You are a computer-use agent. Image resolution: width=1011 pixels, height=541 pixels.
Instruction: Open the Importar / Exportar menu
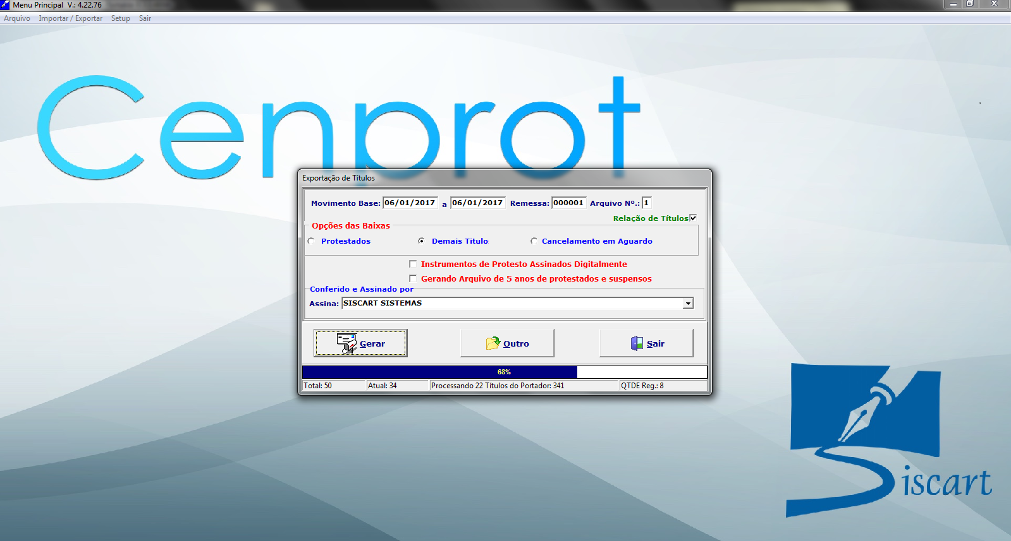(70, 18)
